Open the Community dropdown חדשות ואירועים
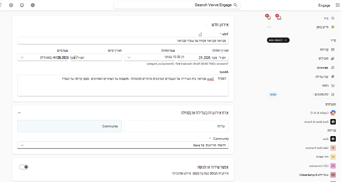The height and width of the screenshot is (182, 341). (x=123, y=145)
